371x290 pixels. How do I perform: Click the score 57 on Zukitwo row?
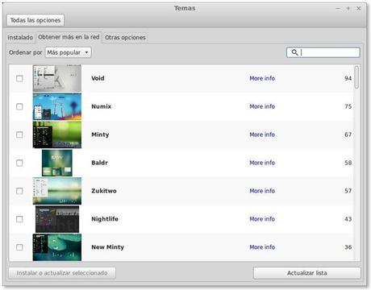click(348, 191)
